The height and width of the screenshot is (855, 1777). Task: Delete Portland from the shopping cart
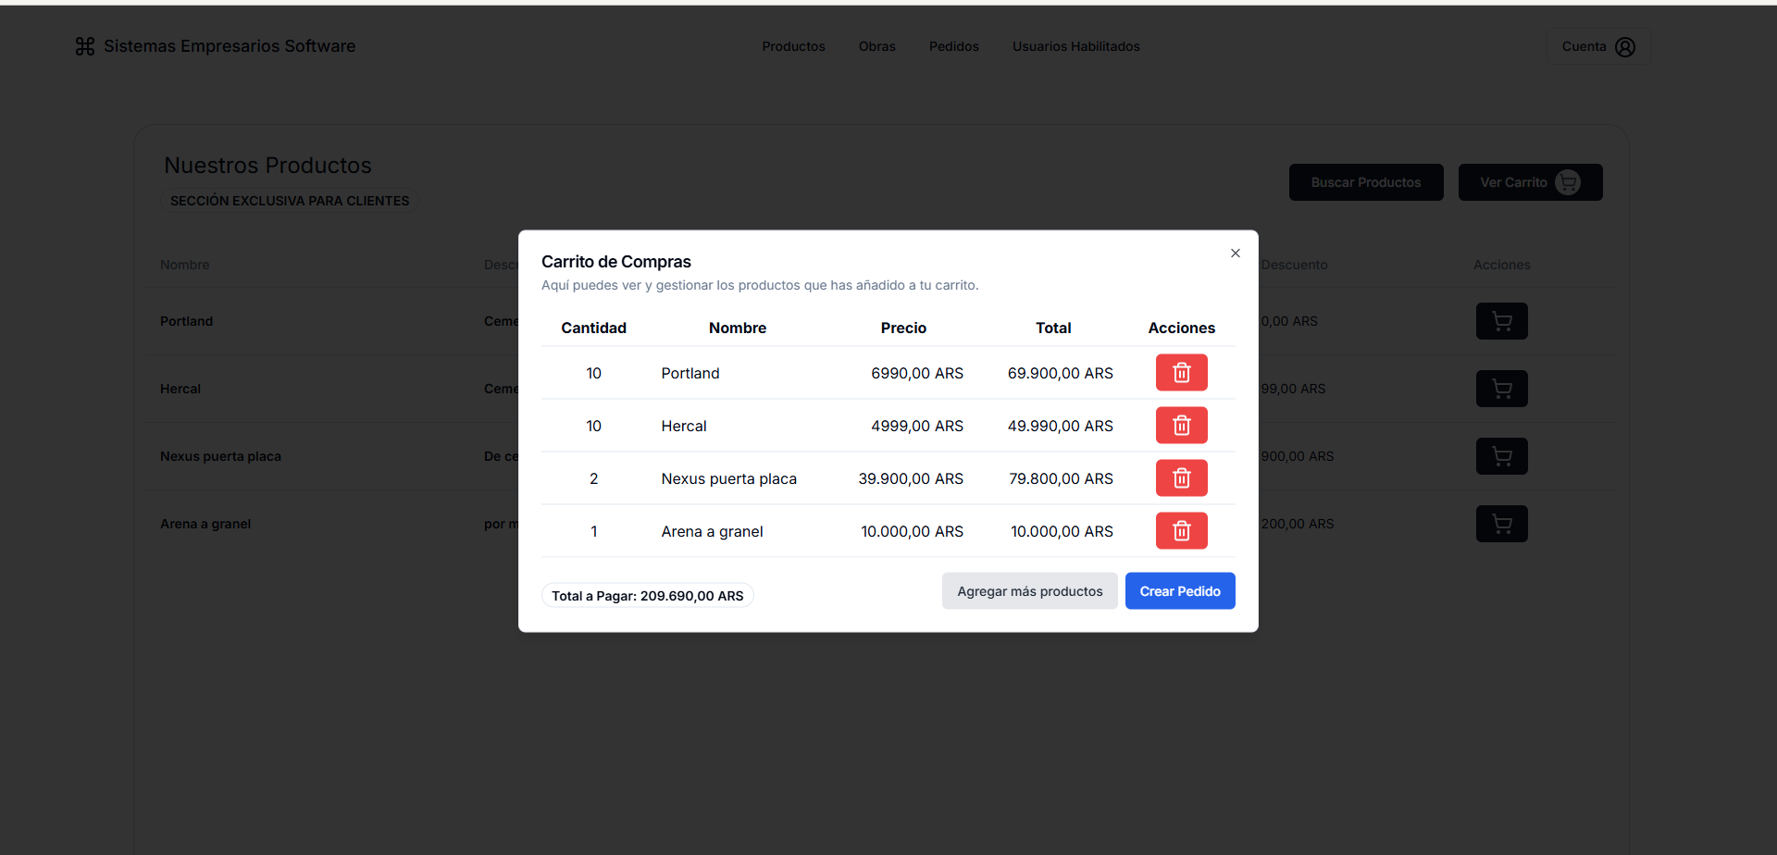coord(1181,373)
